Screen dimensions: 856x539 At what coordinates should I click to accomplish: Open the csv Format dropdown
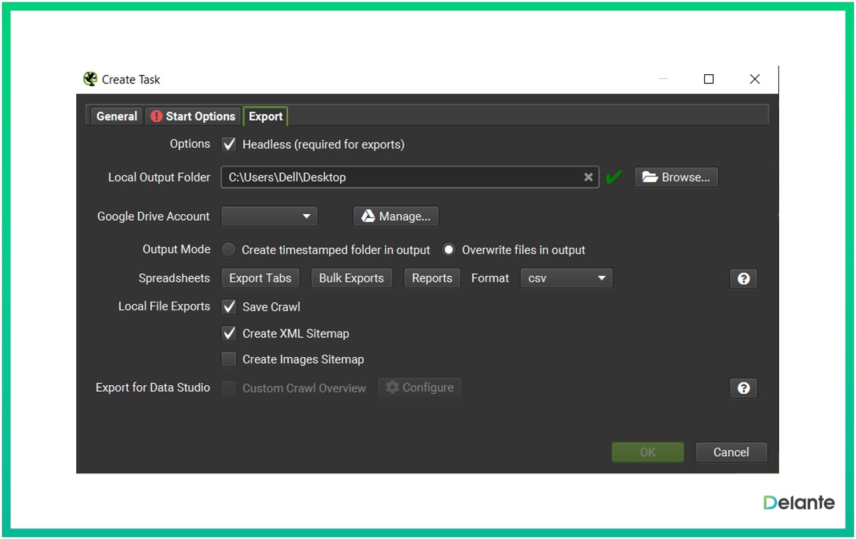click(567, 278)
